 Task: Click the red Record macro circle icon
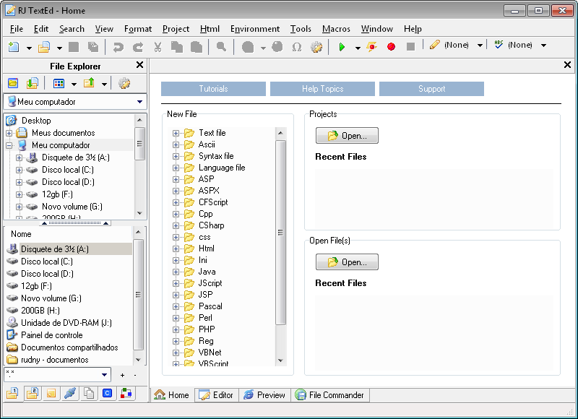pyautogui.click(x=391, y=46)
